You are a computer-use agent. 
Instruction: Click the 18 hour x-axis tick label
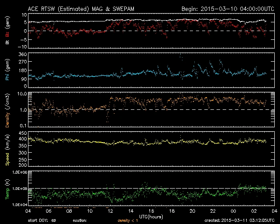pyautogui.click(x=171, y=210)
